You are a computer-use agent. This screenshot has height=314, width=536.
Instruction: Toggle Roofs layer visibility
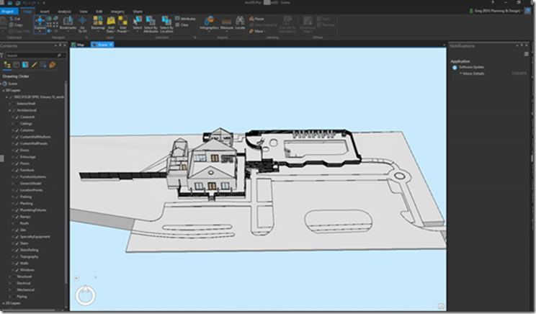tap(17, 223)
